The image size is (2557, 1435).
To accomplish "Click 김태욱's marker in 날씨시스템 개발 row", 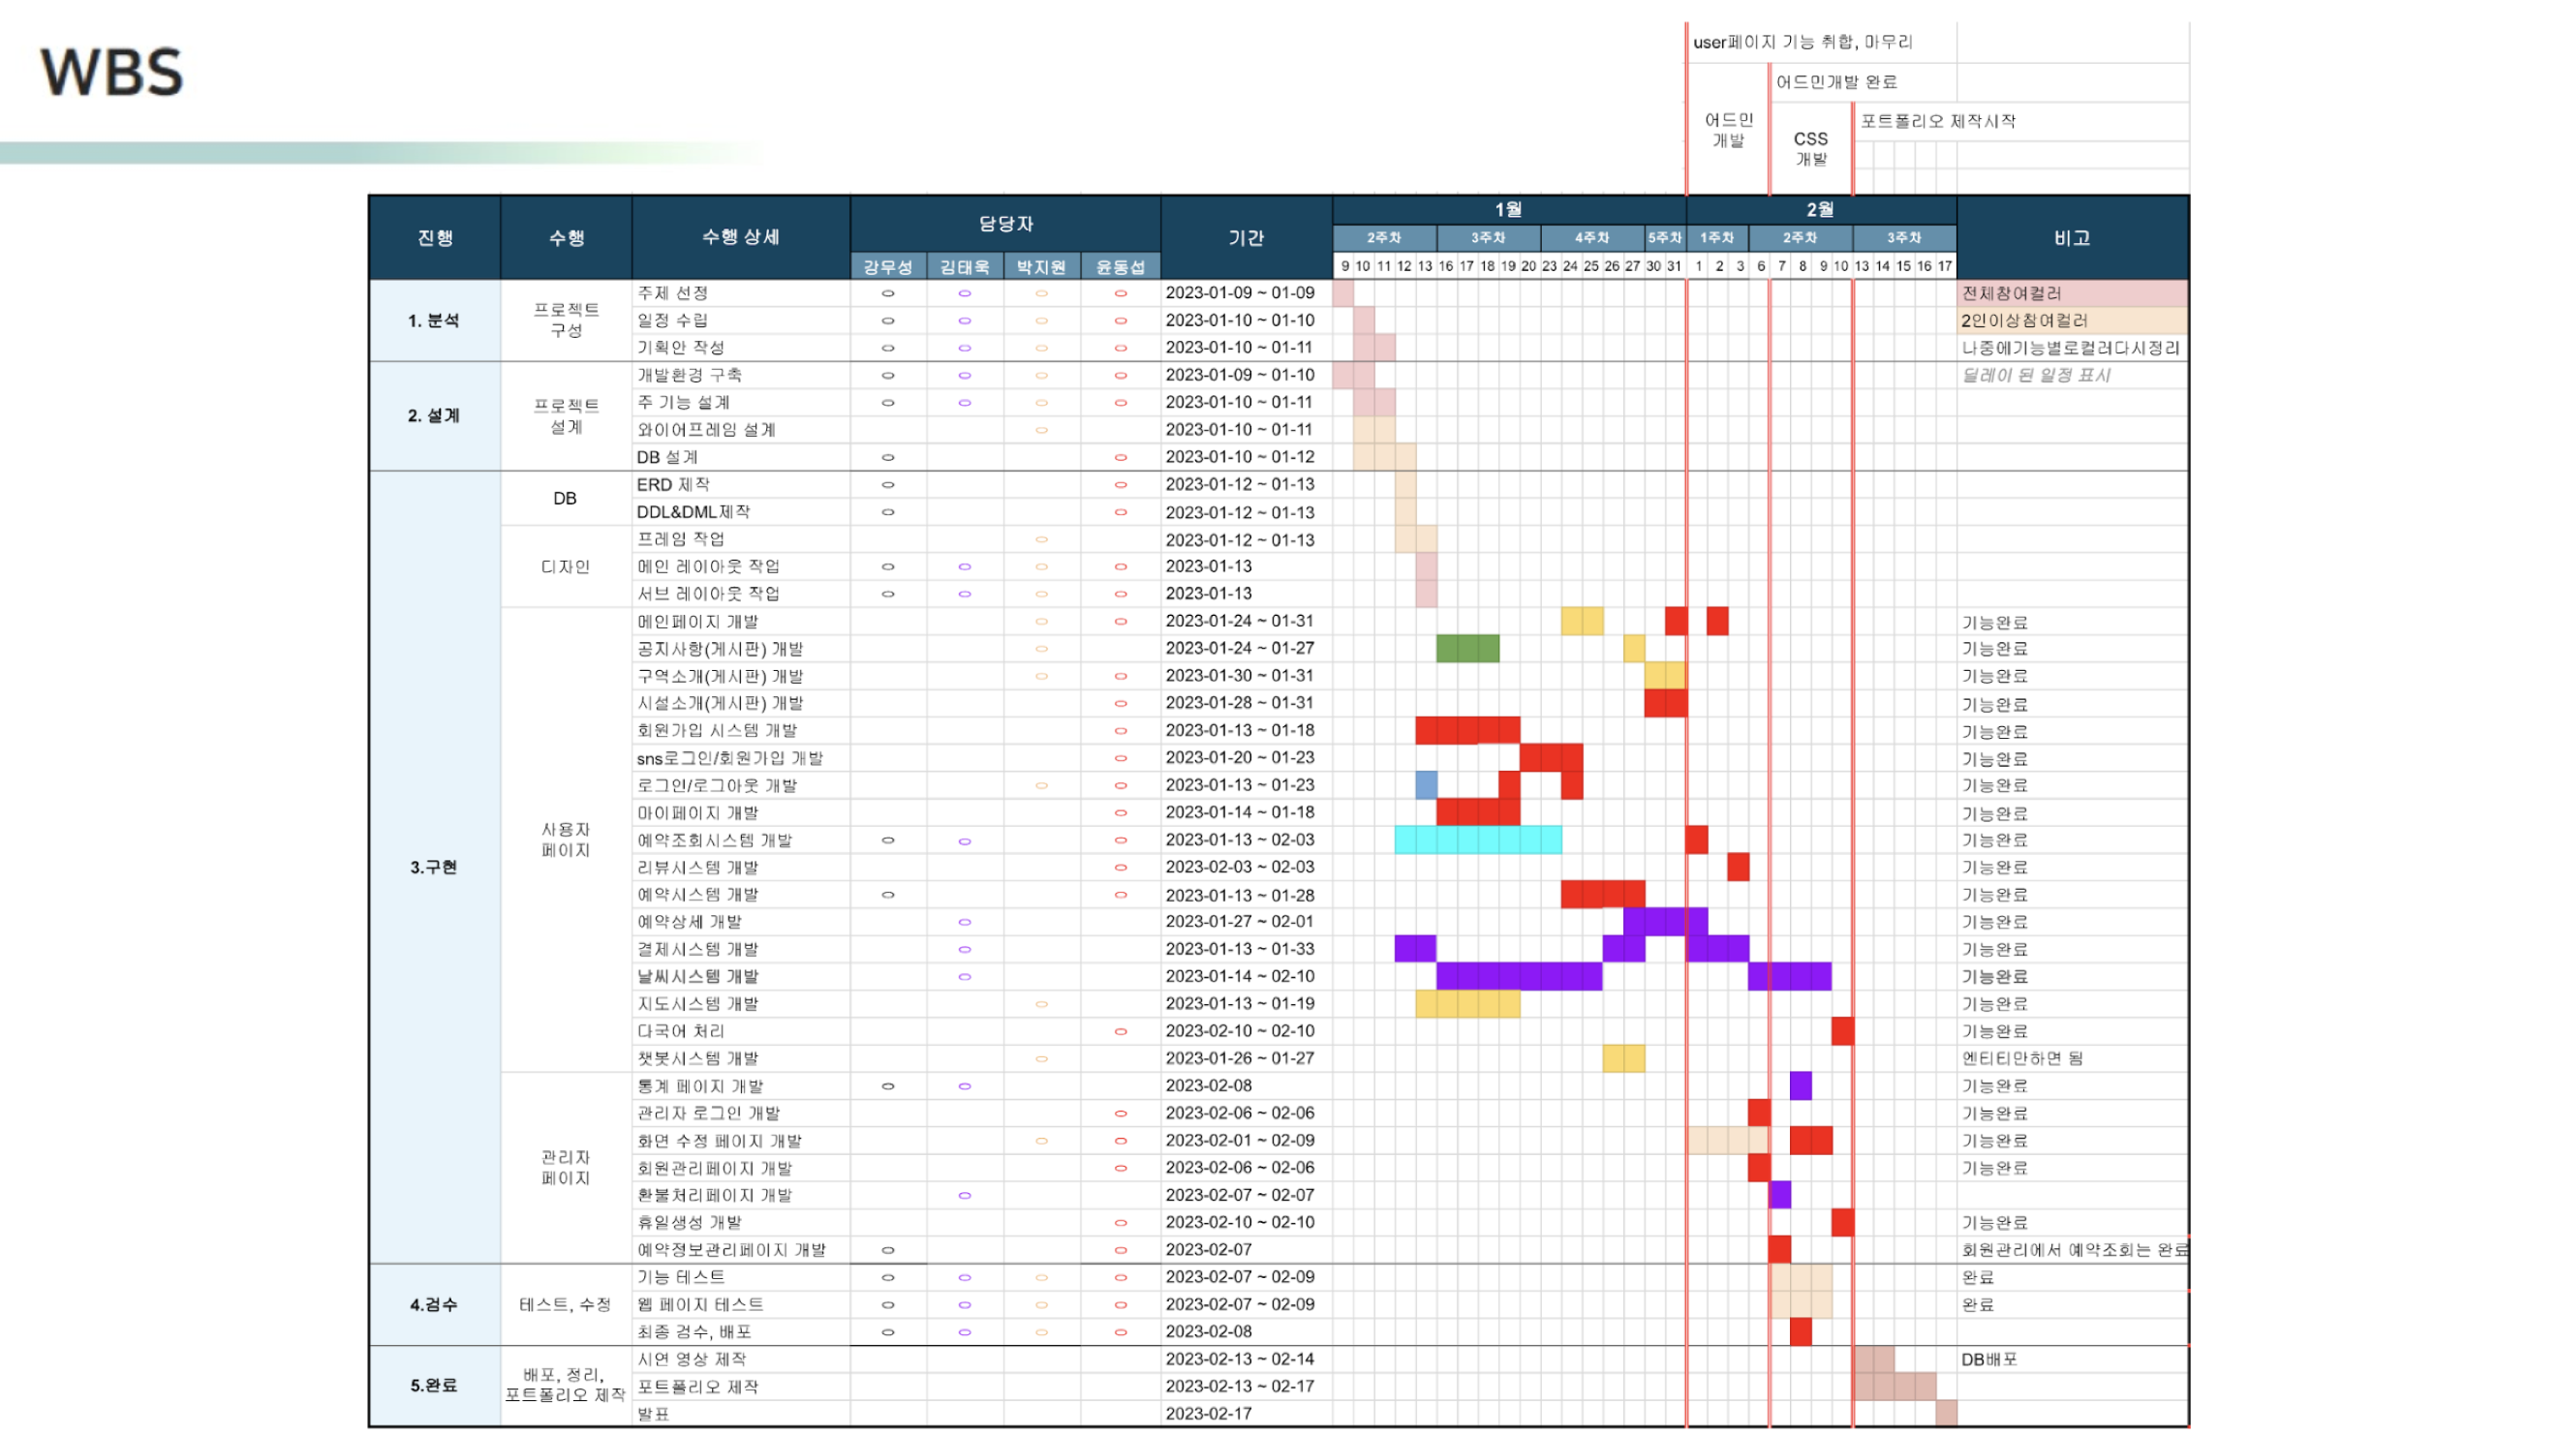I will click(x=964, y=976).
